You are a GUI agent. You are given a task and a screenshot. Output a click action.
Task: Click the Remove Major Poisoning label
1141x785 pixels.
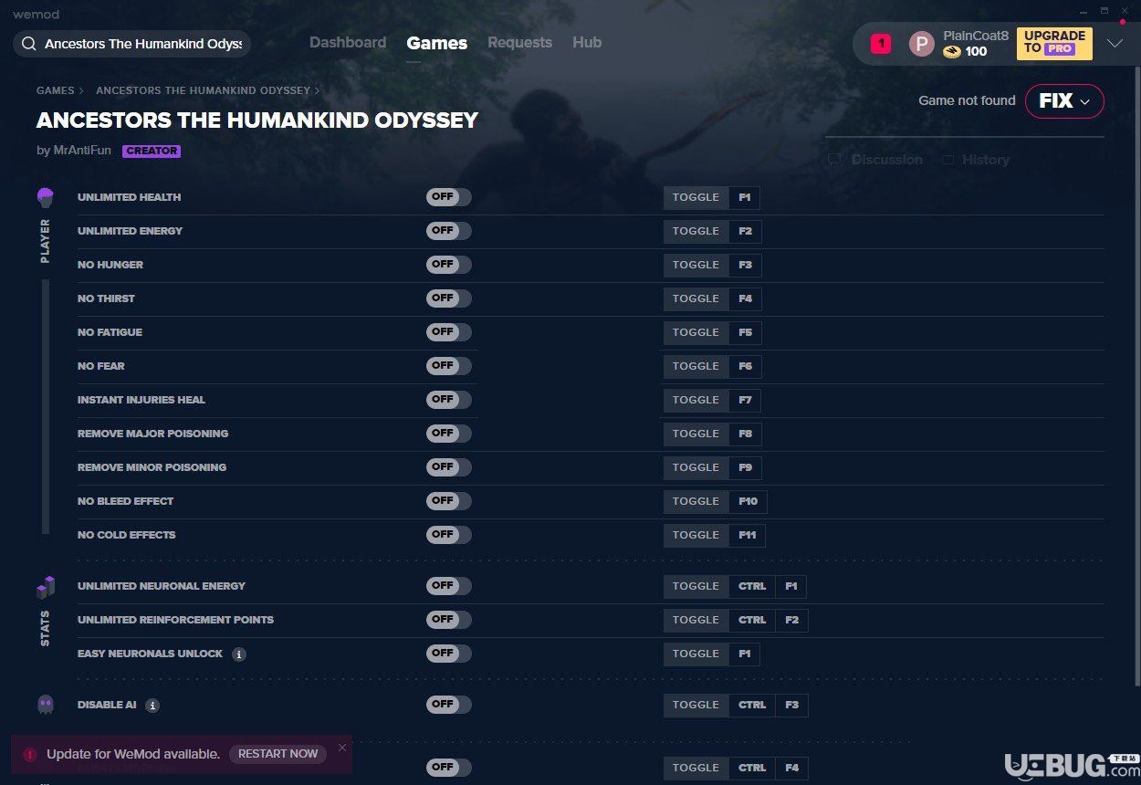click(152, 434)
